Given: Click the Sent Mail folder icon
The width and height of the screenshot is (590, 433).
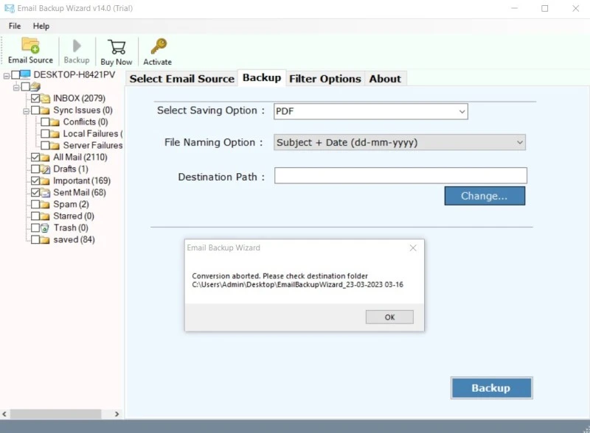Looking at the screenshot, I should (45, 193).
